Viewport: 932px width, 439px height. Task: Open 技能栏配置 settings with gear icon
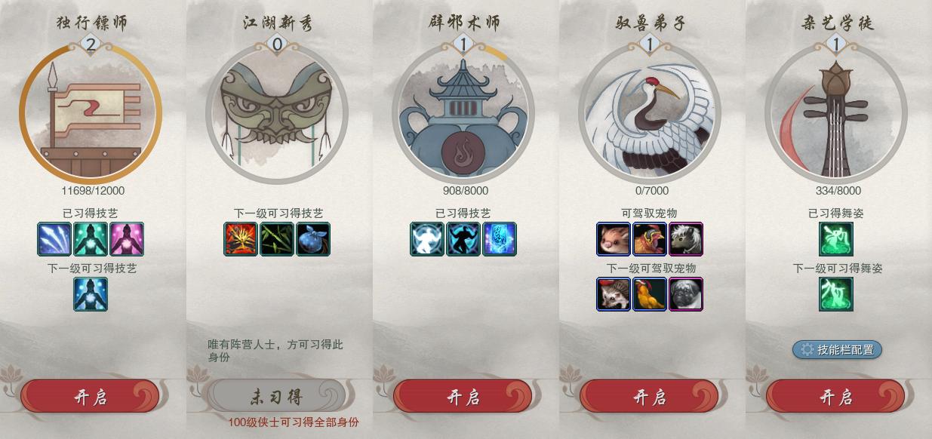[837, 349]
